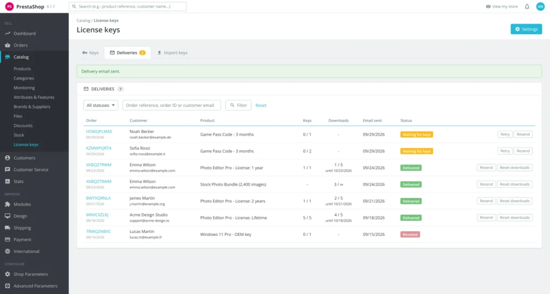Screen dimensions: 550x294
Task: Open order link MNVCXZLKJ
Action: tap(97, 215)
